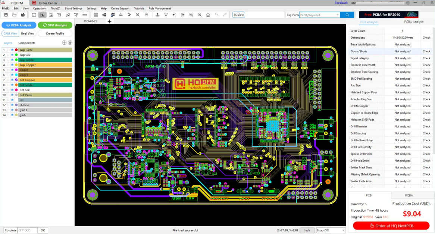Click the add layer plus icon
This screenshot has width=435, height=234.
point(64,43)
